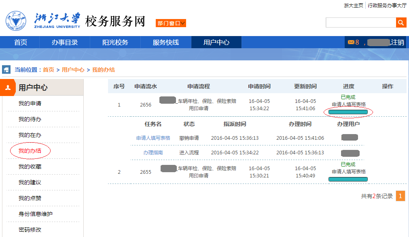Click the user icon beside 用户中心 sidebar header
The width and height of the screenshot is (409, 237).
[8, 88]
